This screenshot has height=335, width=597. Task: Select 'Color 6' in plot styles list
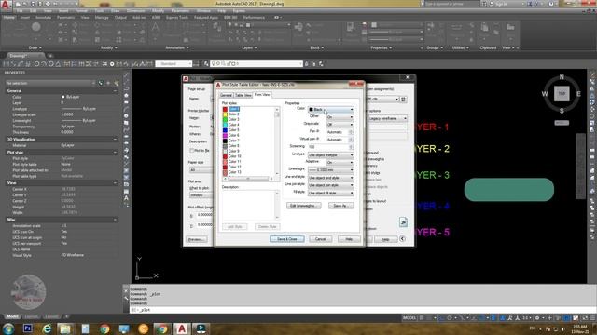[233, 135]
